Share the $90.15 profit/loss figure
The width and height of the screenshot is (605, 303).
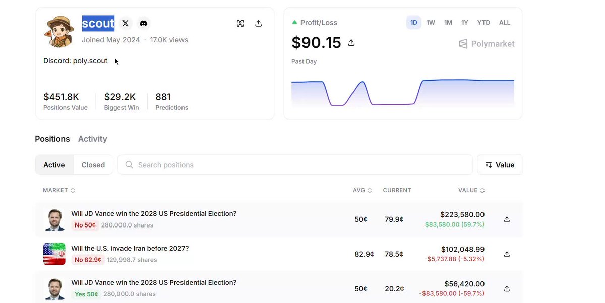(x=351, y=43)
